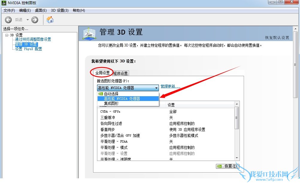This screenshot has height=184, width=300.
Task: Switch to the 程序设置 tab
Action: [x=121, y=73]
